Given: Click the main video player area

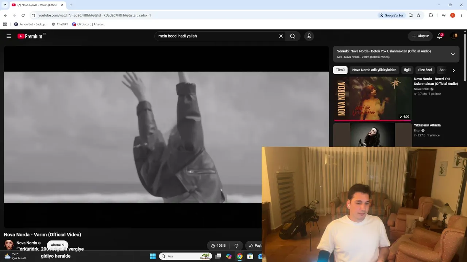Looking at the screenshot, I should [166, 137].
